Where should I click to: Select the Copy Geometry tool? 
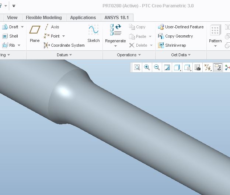175,36
